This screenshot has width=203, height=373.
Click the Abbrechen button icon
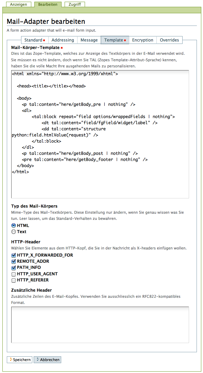38,359
